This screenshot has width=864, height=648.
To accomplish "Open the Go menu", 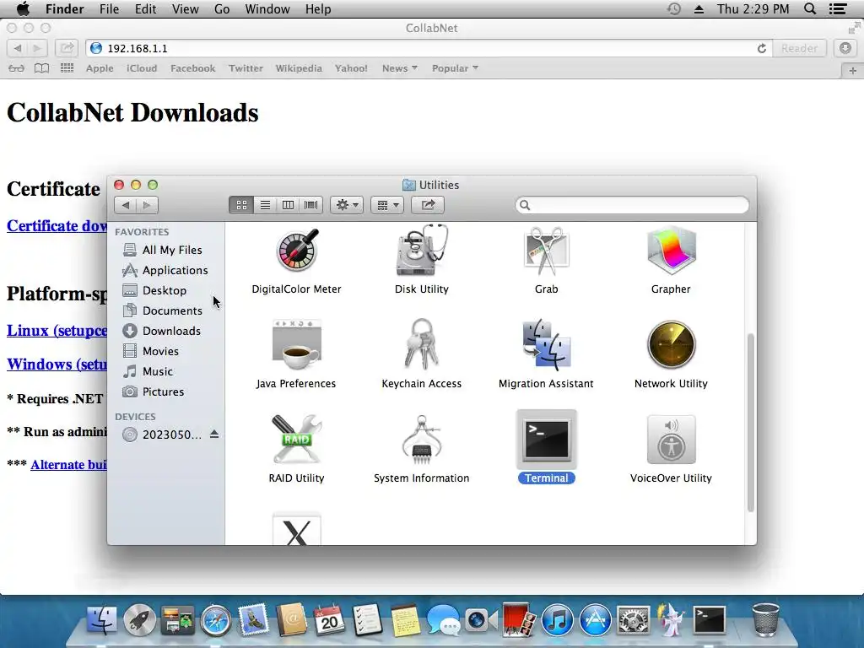I will 222,9.
